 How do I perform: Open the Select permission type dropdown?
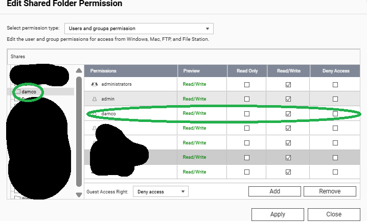137,29
